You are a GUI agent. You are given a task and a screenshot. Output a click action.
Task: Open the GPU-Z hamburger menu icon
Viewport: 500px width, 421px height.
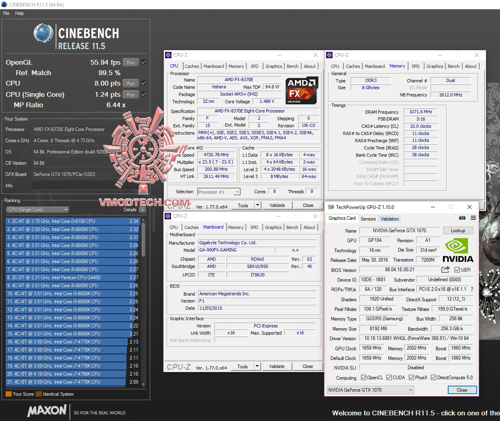click(x=473, y=218)
